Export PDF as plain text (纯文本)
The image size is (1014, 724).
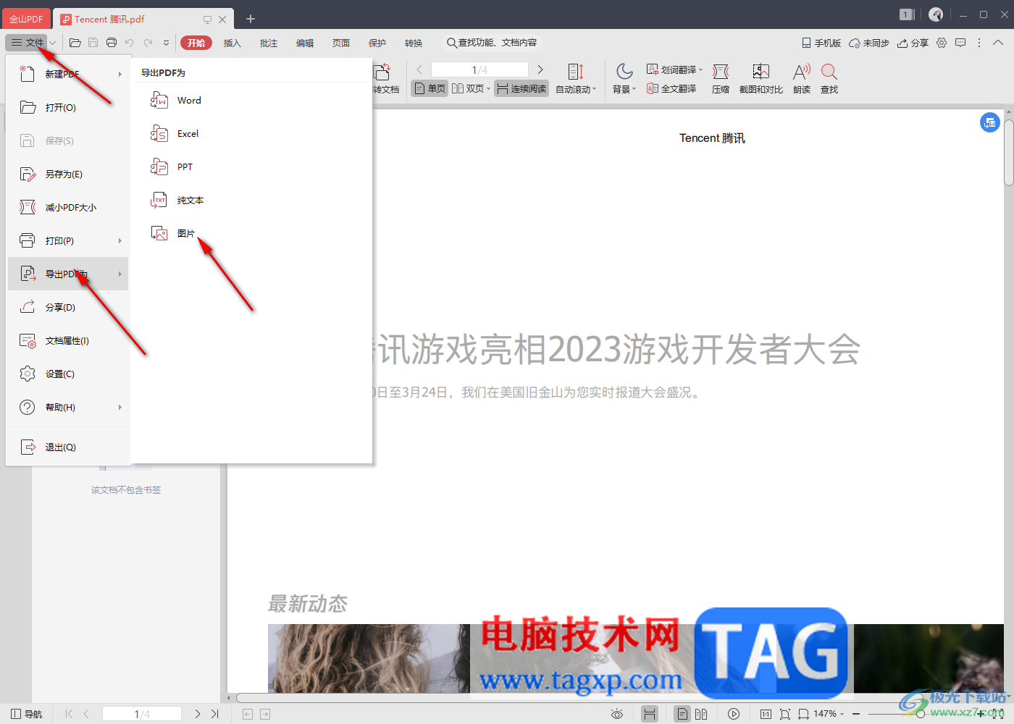point(177,201)
